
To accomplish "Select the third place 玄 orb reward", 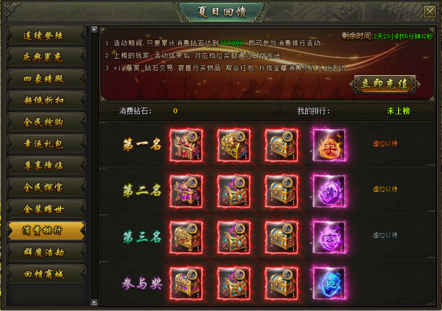I will click(329, 237).
